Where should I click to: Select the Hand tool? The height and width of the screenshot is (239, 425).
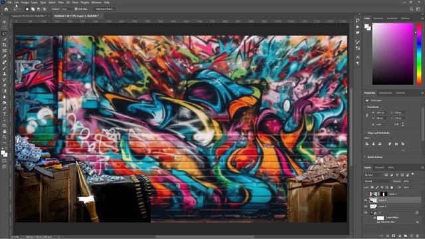point(5,131)
